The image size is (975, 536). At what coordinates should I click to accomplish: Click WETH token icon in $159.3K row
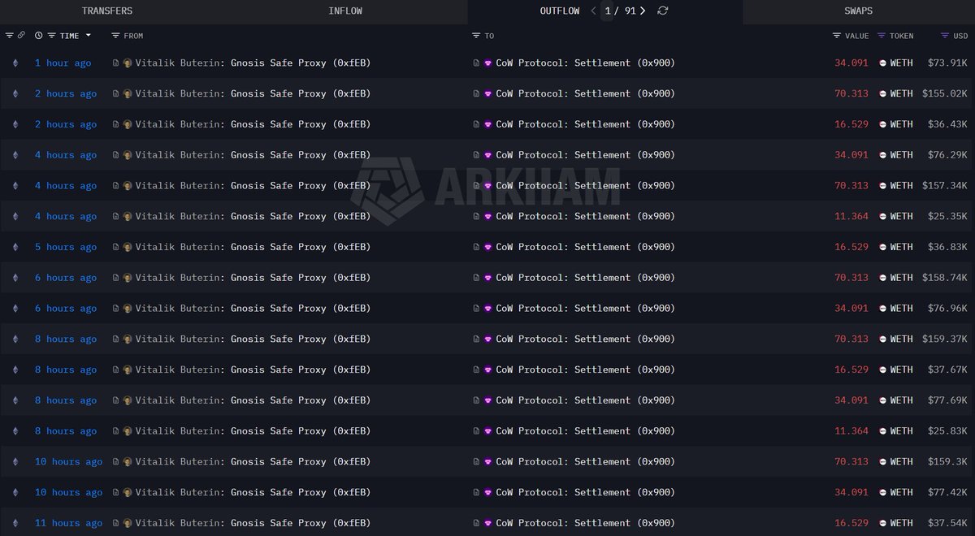pyautogui.click(x=882, y=462)
